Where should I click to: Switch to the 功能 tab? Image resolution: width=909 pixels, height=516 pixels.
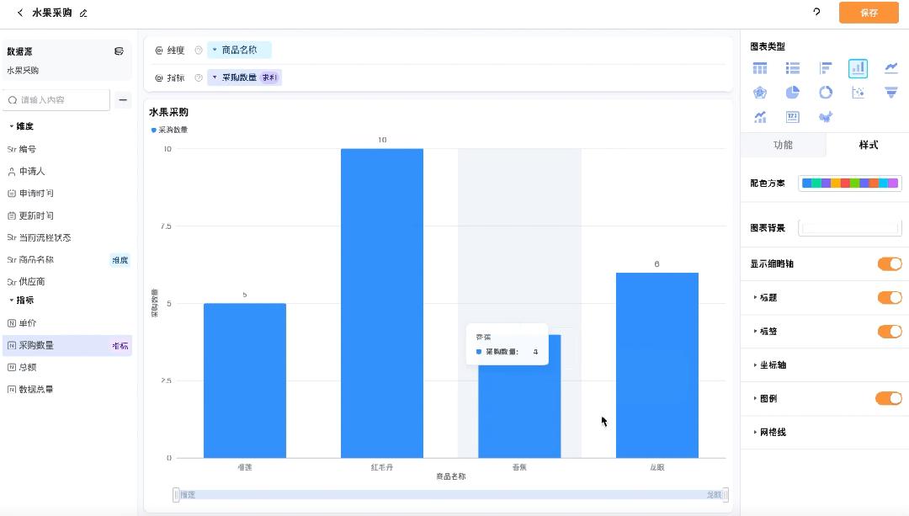pos(784,145)
